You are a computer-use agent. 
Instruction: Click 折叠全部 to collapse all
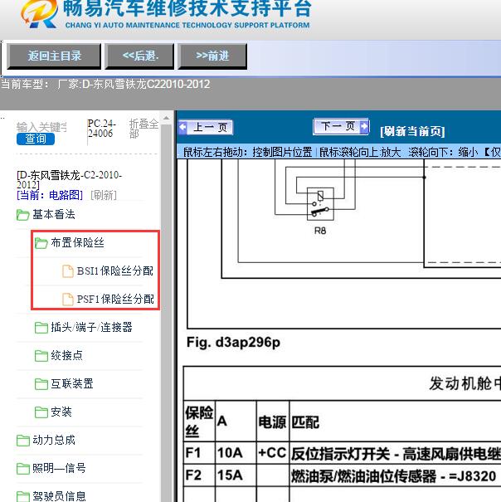143,129
